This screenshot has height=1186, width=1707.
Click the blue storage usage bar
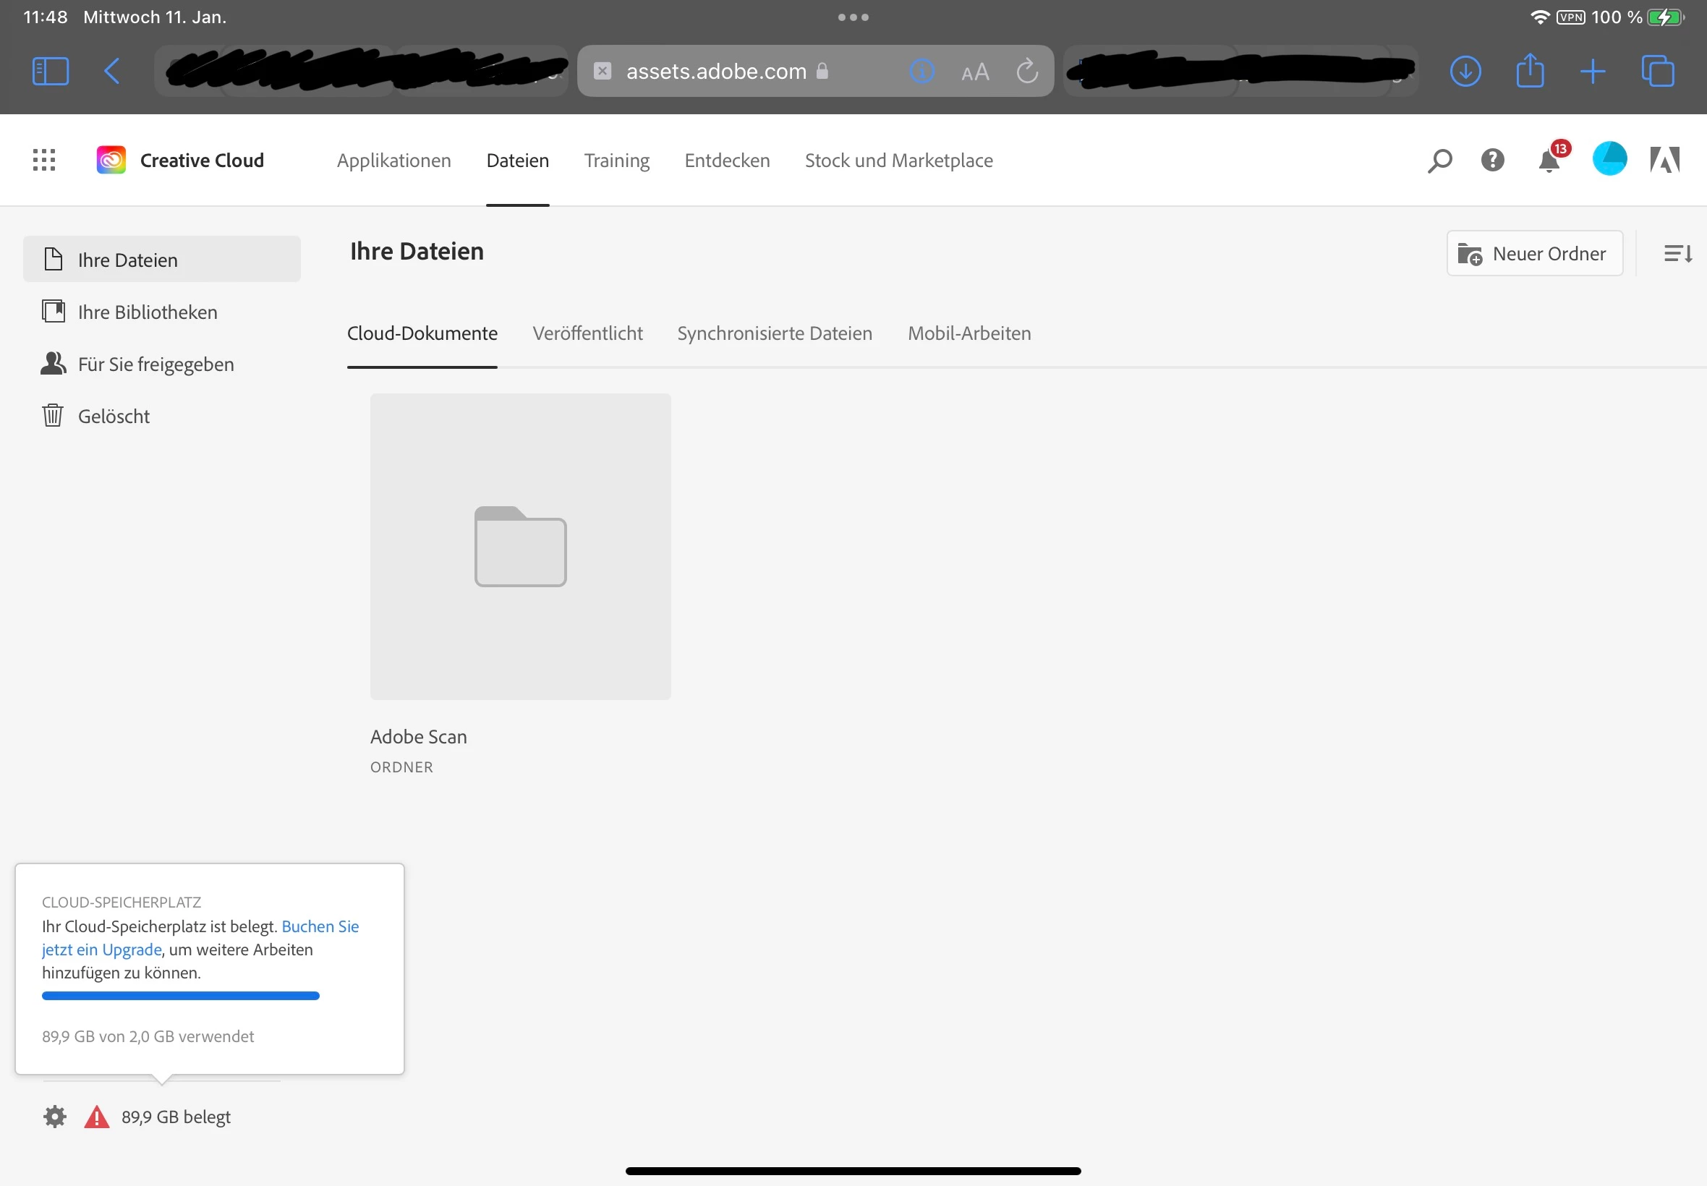pyautogui.click(x=181, y=996)
